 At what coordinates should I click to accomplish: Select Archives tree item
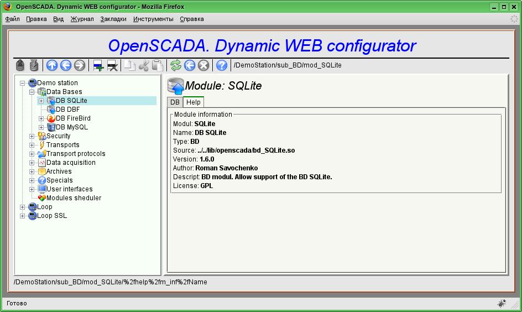click(59, 171)
